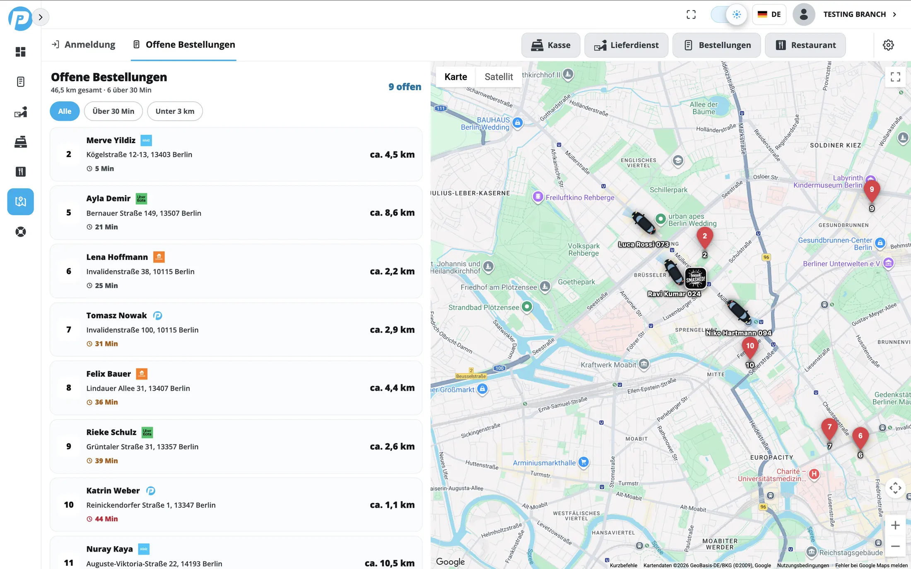Image resolution: width=911 pixels, height=569 pixels.
Task: Open the support lifebuoy icon in sidebar
Action: pos(20,232)
